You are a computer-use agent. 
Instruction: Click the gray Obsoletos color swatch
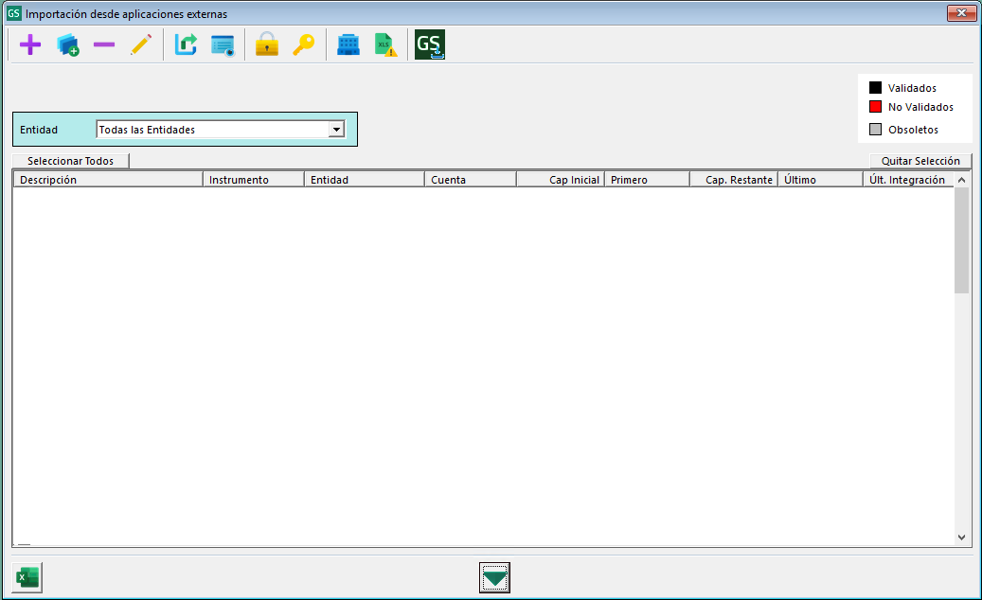point(876,130)
